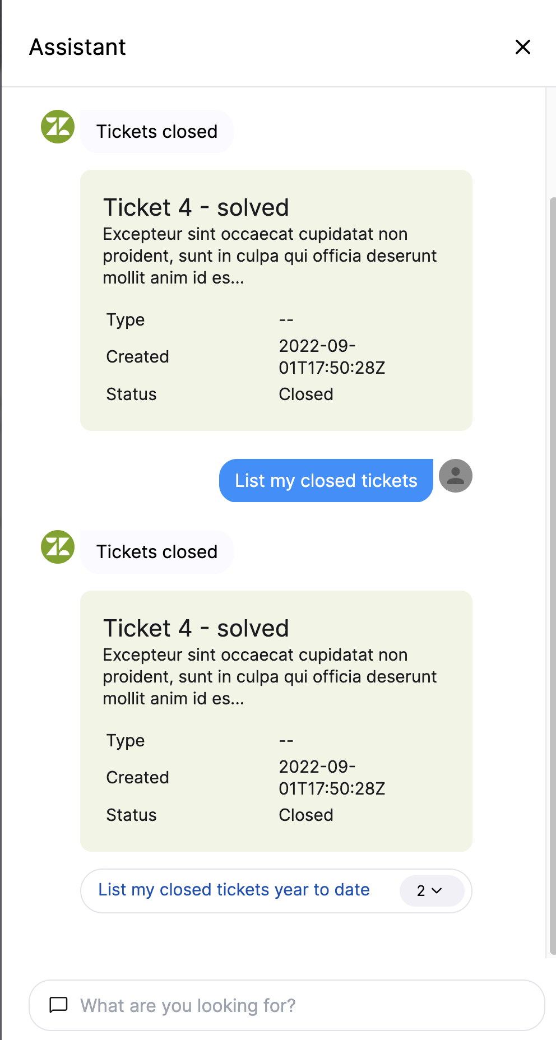Open first 'Ticket 4 - solved' card title
The image size is (556, 1040).
tap(196, 207)
